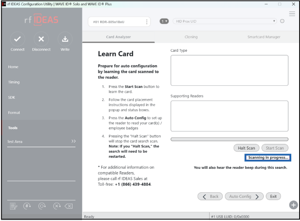Switch to the Card Analyzer tab
This screenshot has height=221, width=300.
click(119, 37)
